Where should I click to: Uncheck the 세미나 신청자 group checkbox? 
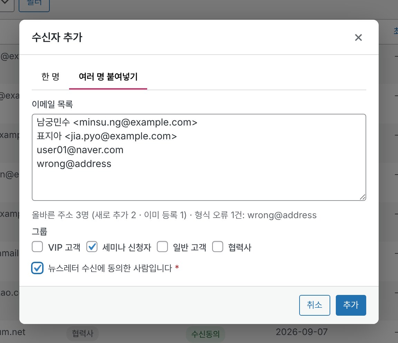[x=92, y=247]
